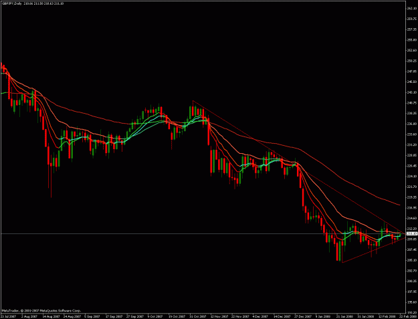Click the 212.20 price scale label
Viewport: 418px width, 319px height.
[x=412, y=229]
